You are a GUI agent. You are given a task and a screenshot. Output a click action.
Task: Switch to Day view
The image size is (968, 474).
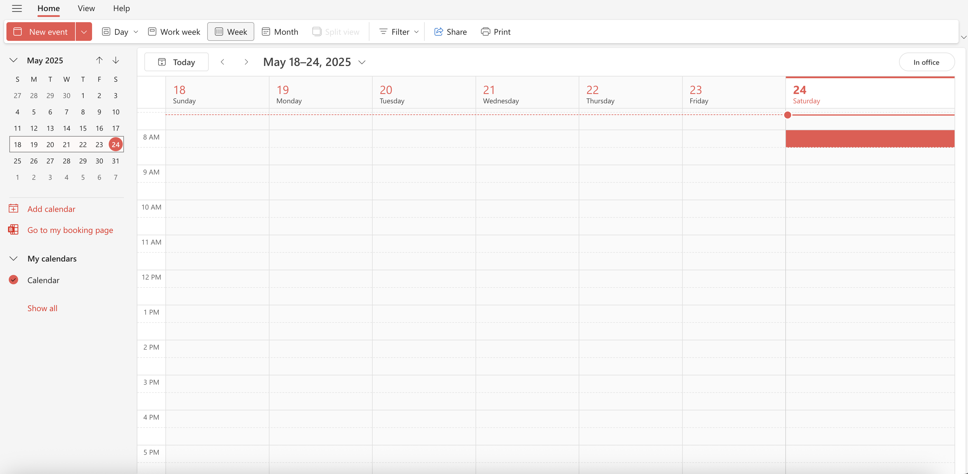coord(115,32)
